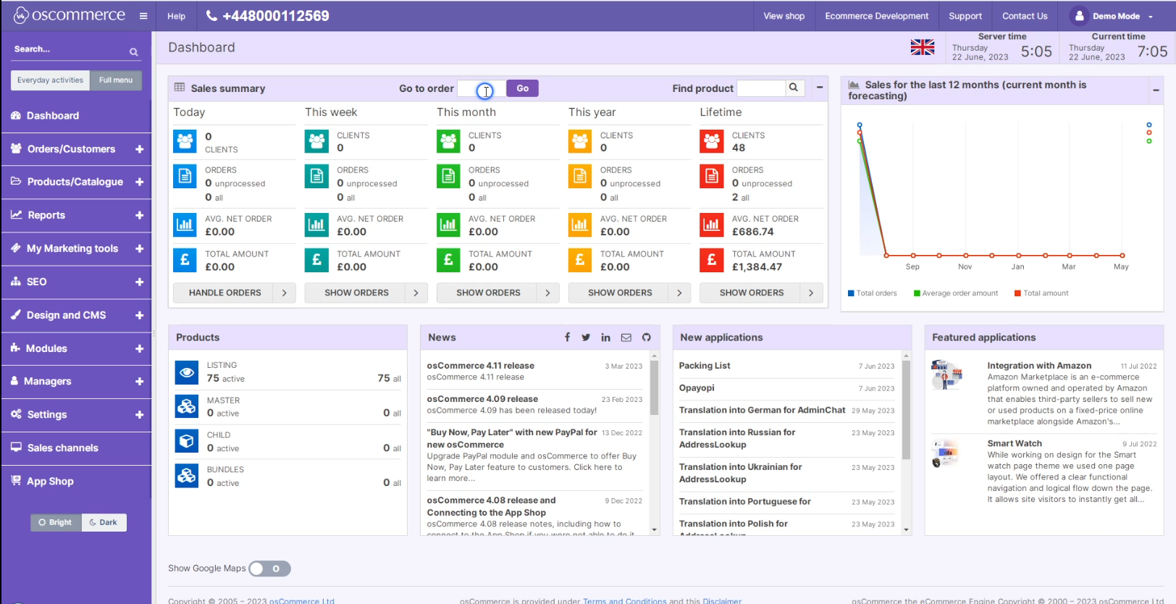The image size is (1176, 604).
Task: Click the phone icon in the top bar
Action: (x=211, y=15)
